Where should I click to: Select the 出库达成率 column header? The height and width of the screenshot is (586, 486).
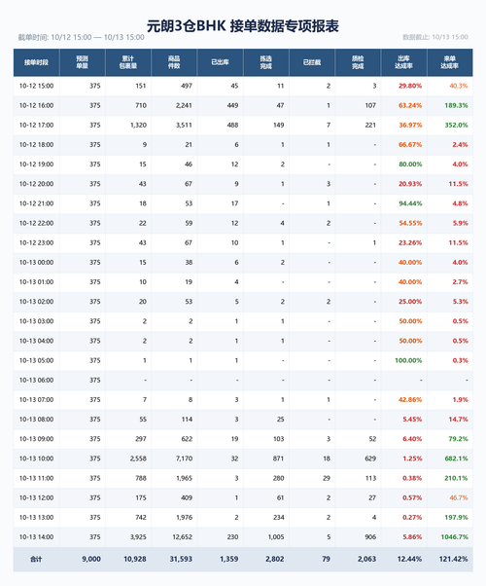(x=403, y=62)
